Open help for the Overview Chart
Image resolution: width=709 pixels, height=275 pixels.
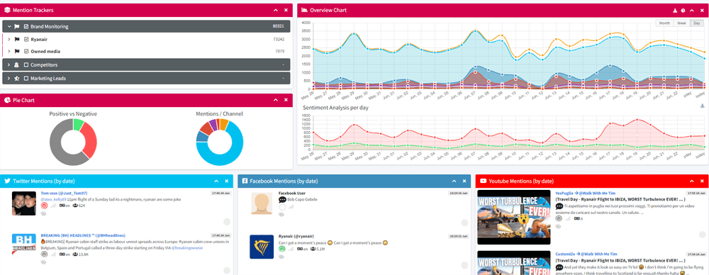tap(683, 10)
